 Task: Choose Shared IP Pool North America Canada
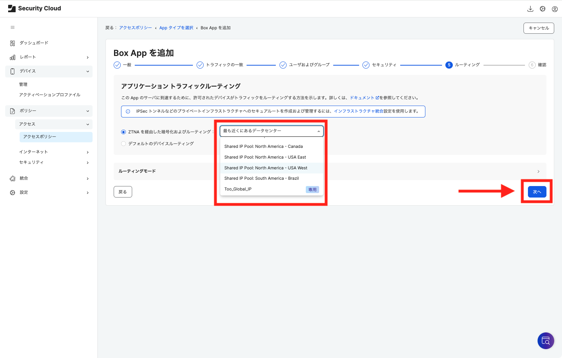pyautogui.click(x=272, y=146)
